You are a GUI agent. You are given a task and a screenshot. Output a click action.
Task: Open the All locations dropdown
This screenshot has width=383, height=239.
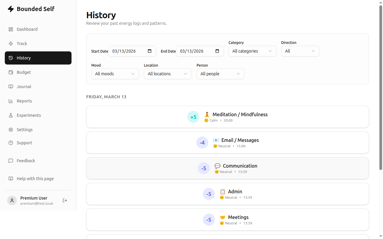tap(168, 74)
